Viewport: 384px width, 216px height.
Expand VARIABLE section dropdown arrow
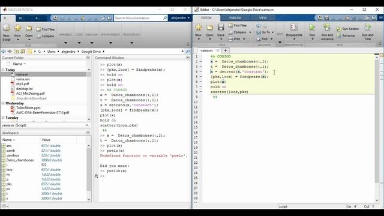65,43
